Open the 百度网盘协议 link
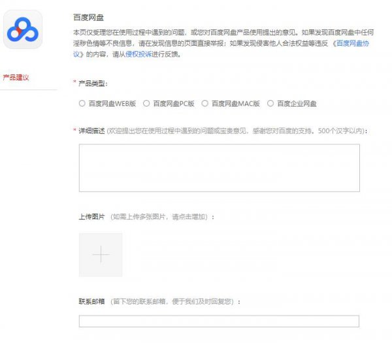 coord(353,44)
